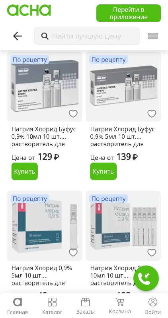Open the Заказы tab

coord(86,306)
